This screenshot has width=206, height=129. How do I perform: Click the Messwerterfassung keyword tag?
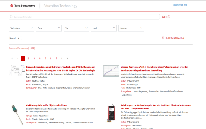57,123
